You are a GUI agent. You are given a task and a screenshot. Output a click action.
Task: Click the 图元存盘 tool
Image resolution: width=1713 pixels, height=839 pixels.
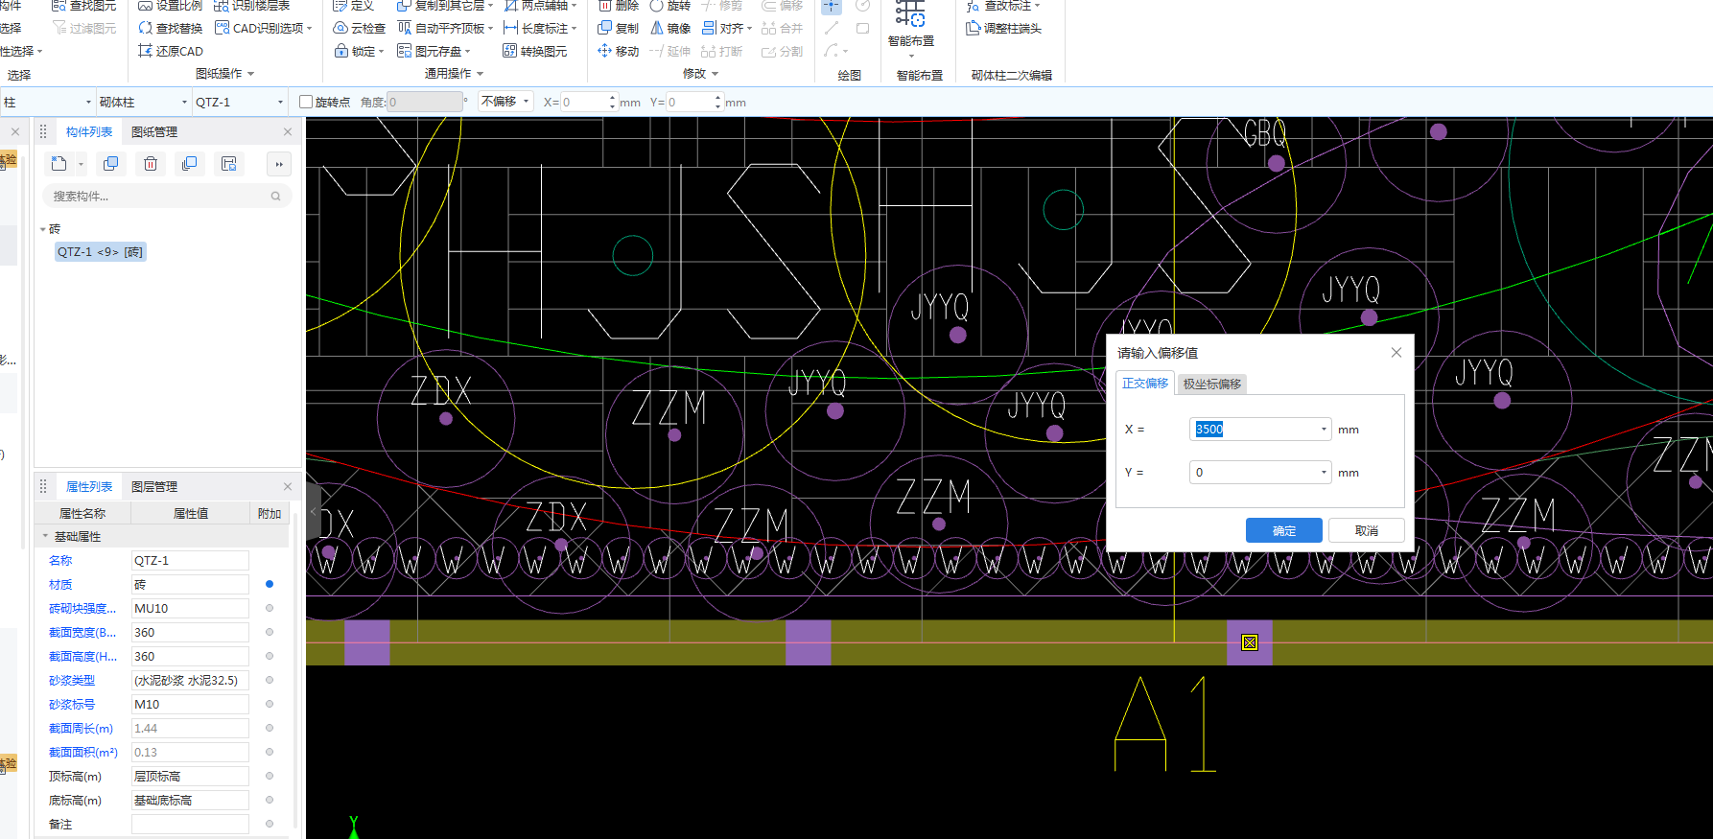[434, 51]
